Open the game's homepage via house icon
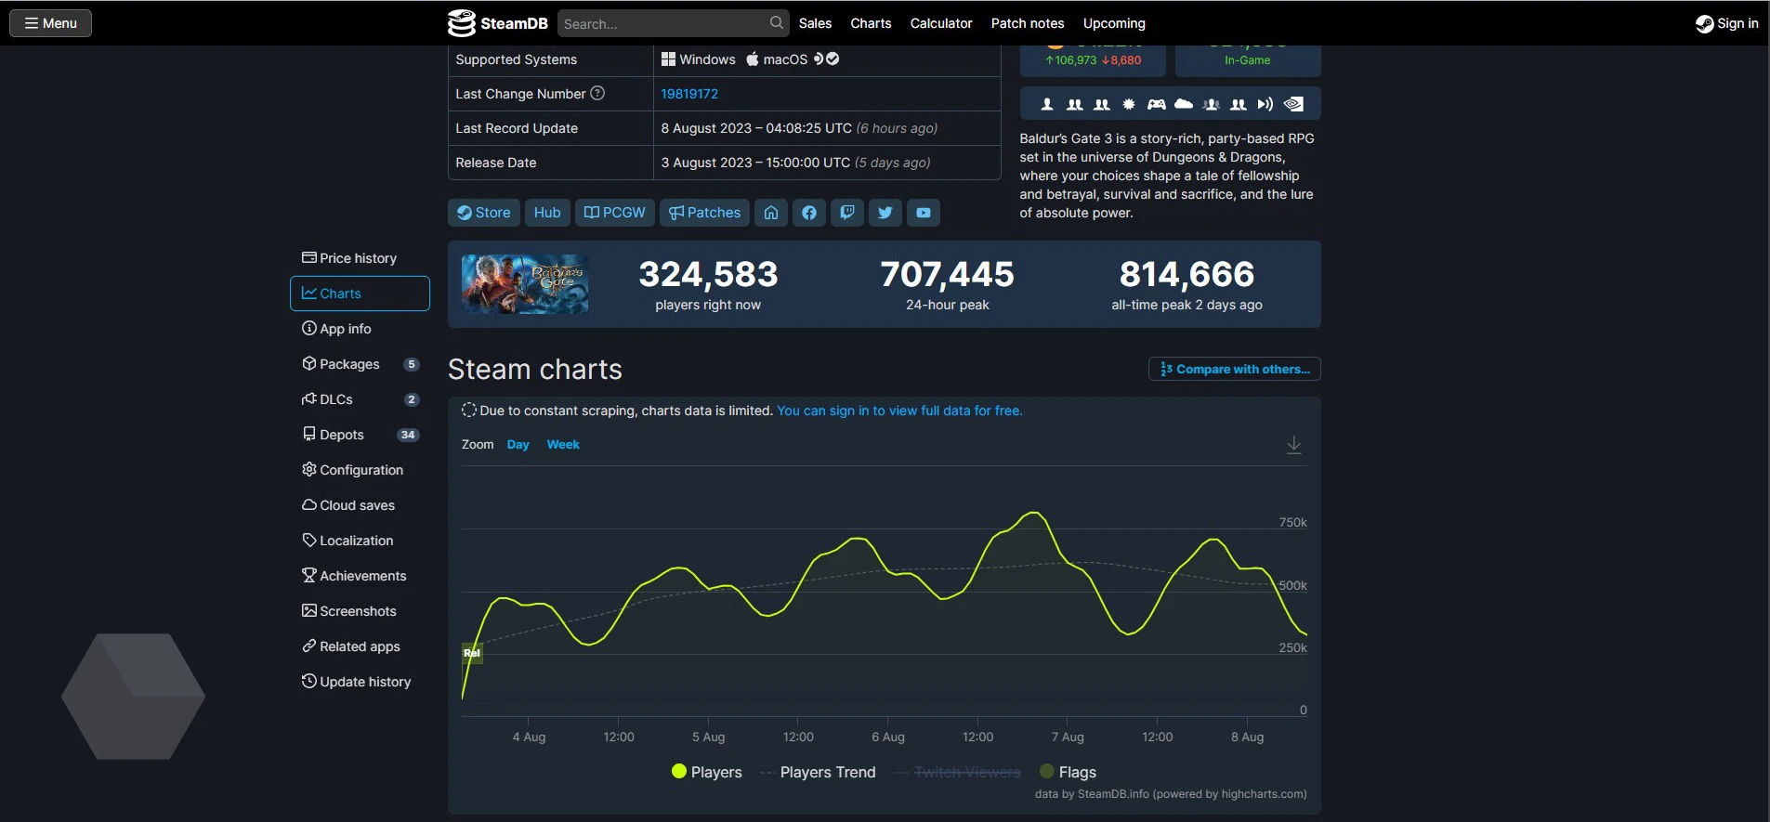Viewport: 1770px width, 822px height. pyautogui.click(x=771, y=213)
